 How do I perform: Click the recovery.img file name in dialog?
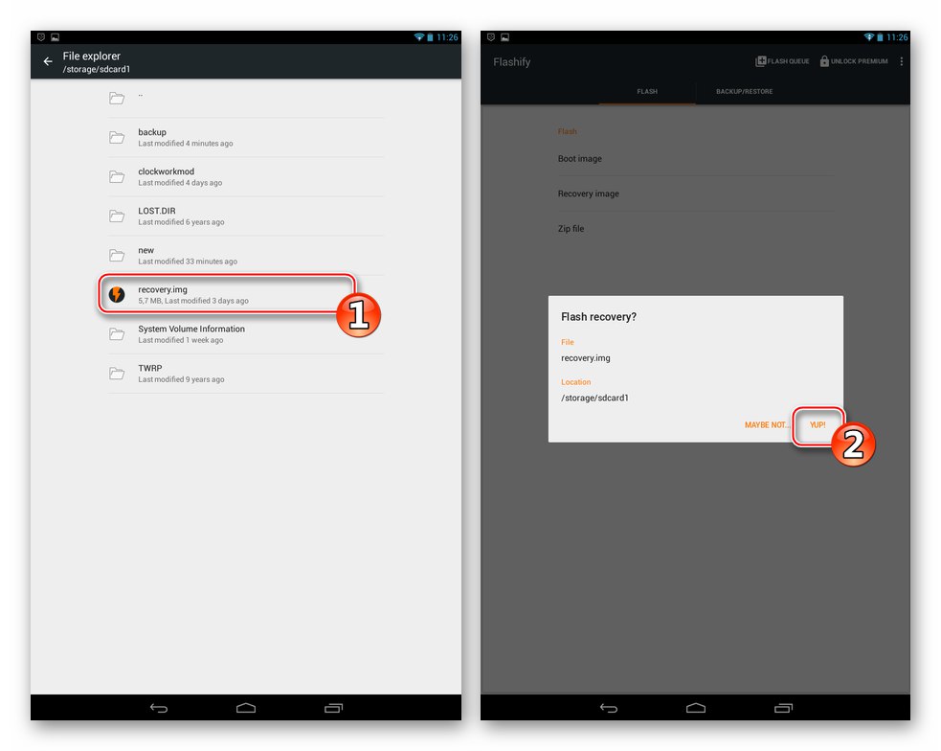click(x=585, y=358)
